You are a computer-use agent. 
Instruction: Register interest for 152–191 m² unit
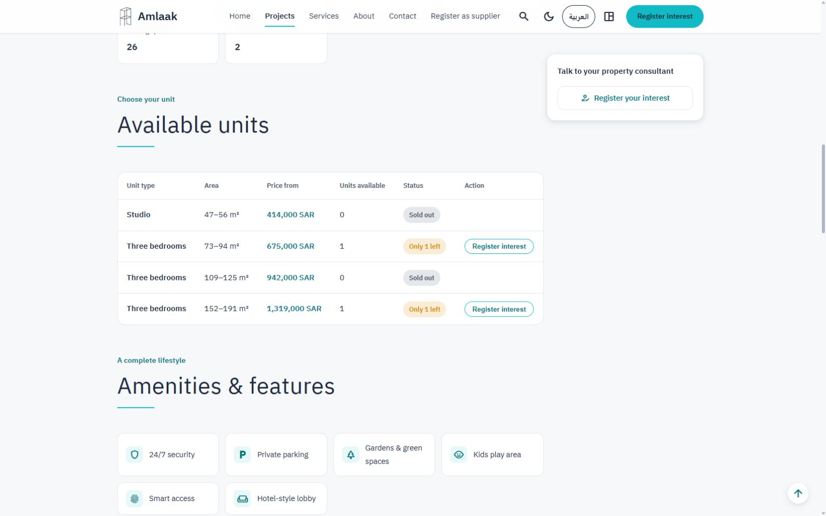coord(499,309)
